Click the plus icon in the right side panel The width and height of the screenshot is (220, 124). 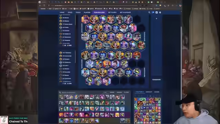(x=156, y=18)
